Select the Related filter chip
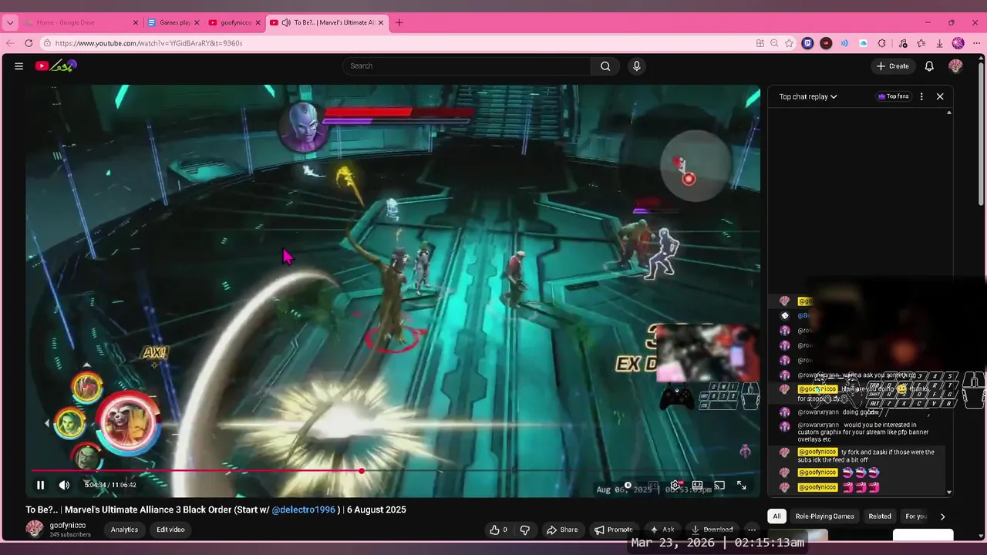Screen dimensions: 987x555 pyautogui.click(x=880, y=516)
